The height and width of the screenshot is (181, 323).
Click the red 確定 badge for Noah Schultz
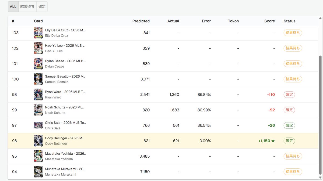coord(289,110)
